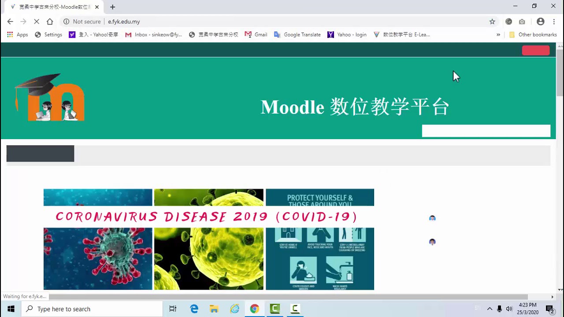Click the horizontal scrollbar right arrow
This screenshot has width=564, height=317.
tap(552, 297)
